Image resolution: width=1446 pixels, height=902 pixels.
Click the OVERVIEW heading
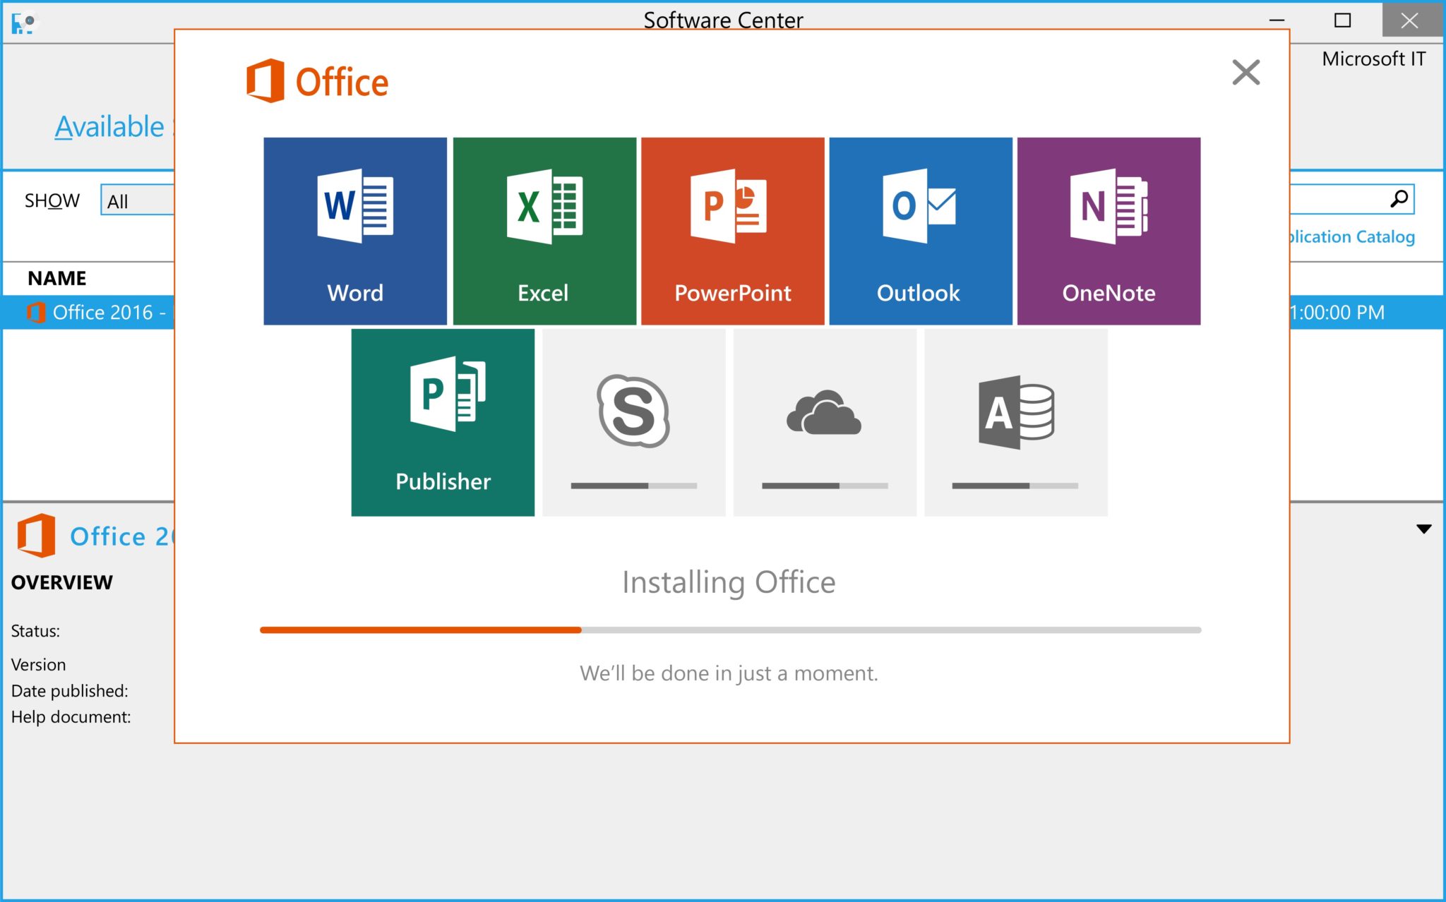click(x=62, y=582)
